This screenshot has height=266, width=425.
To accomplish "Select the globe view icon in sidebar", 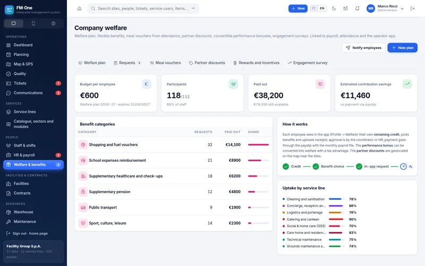I will [x=54, y=23].
